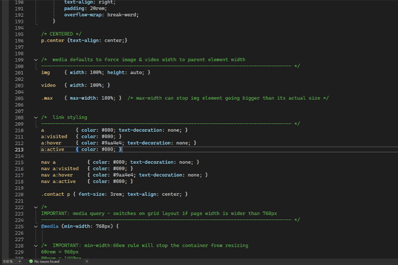Click the 'link styling' comment text
The height and width of the screenshot is (265, 398).
(70, 117)
